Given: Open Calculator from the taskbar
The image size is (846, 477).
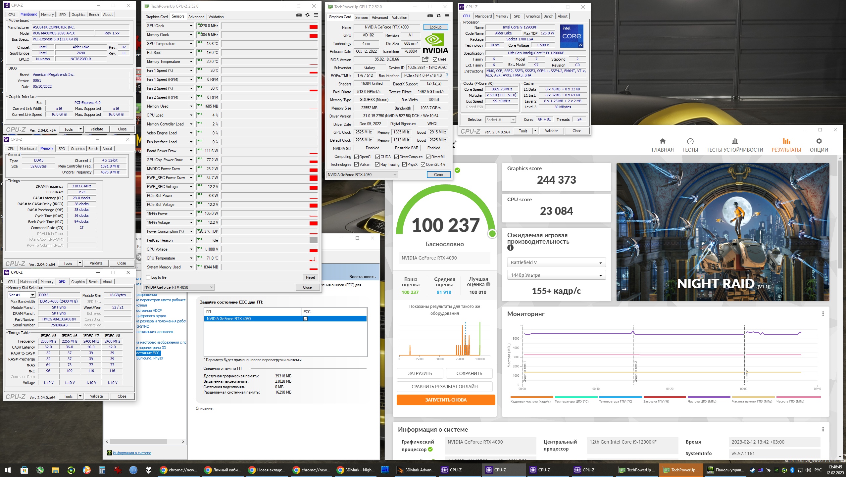Looking at the screenshot, I should point(102,470).
